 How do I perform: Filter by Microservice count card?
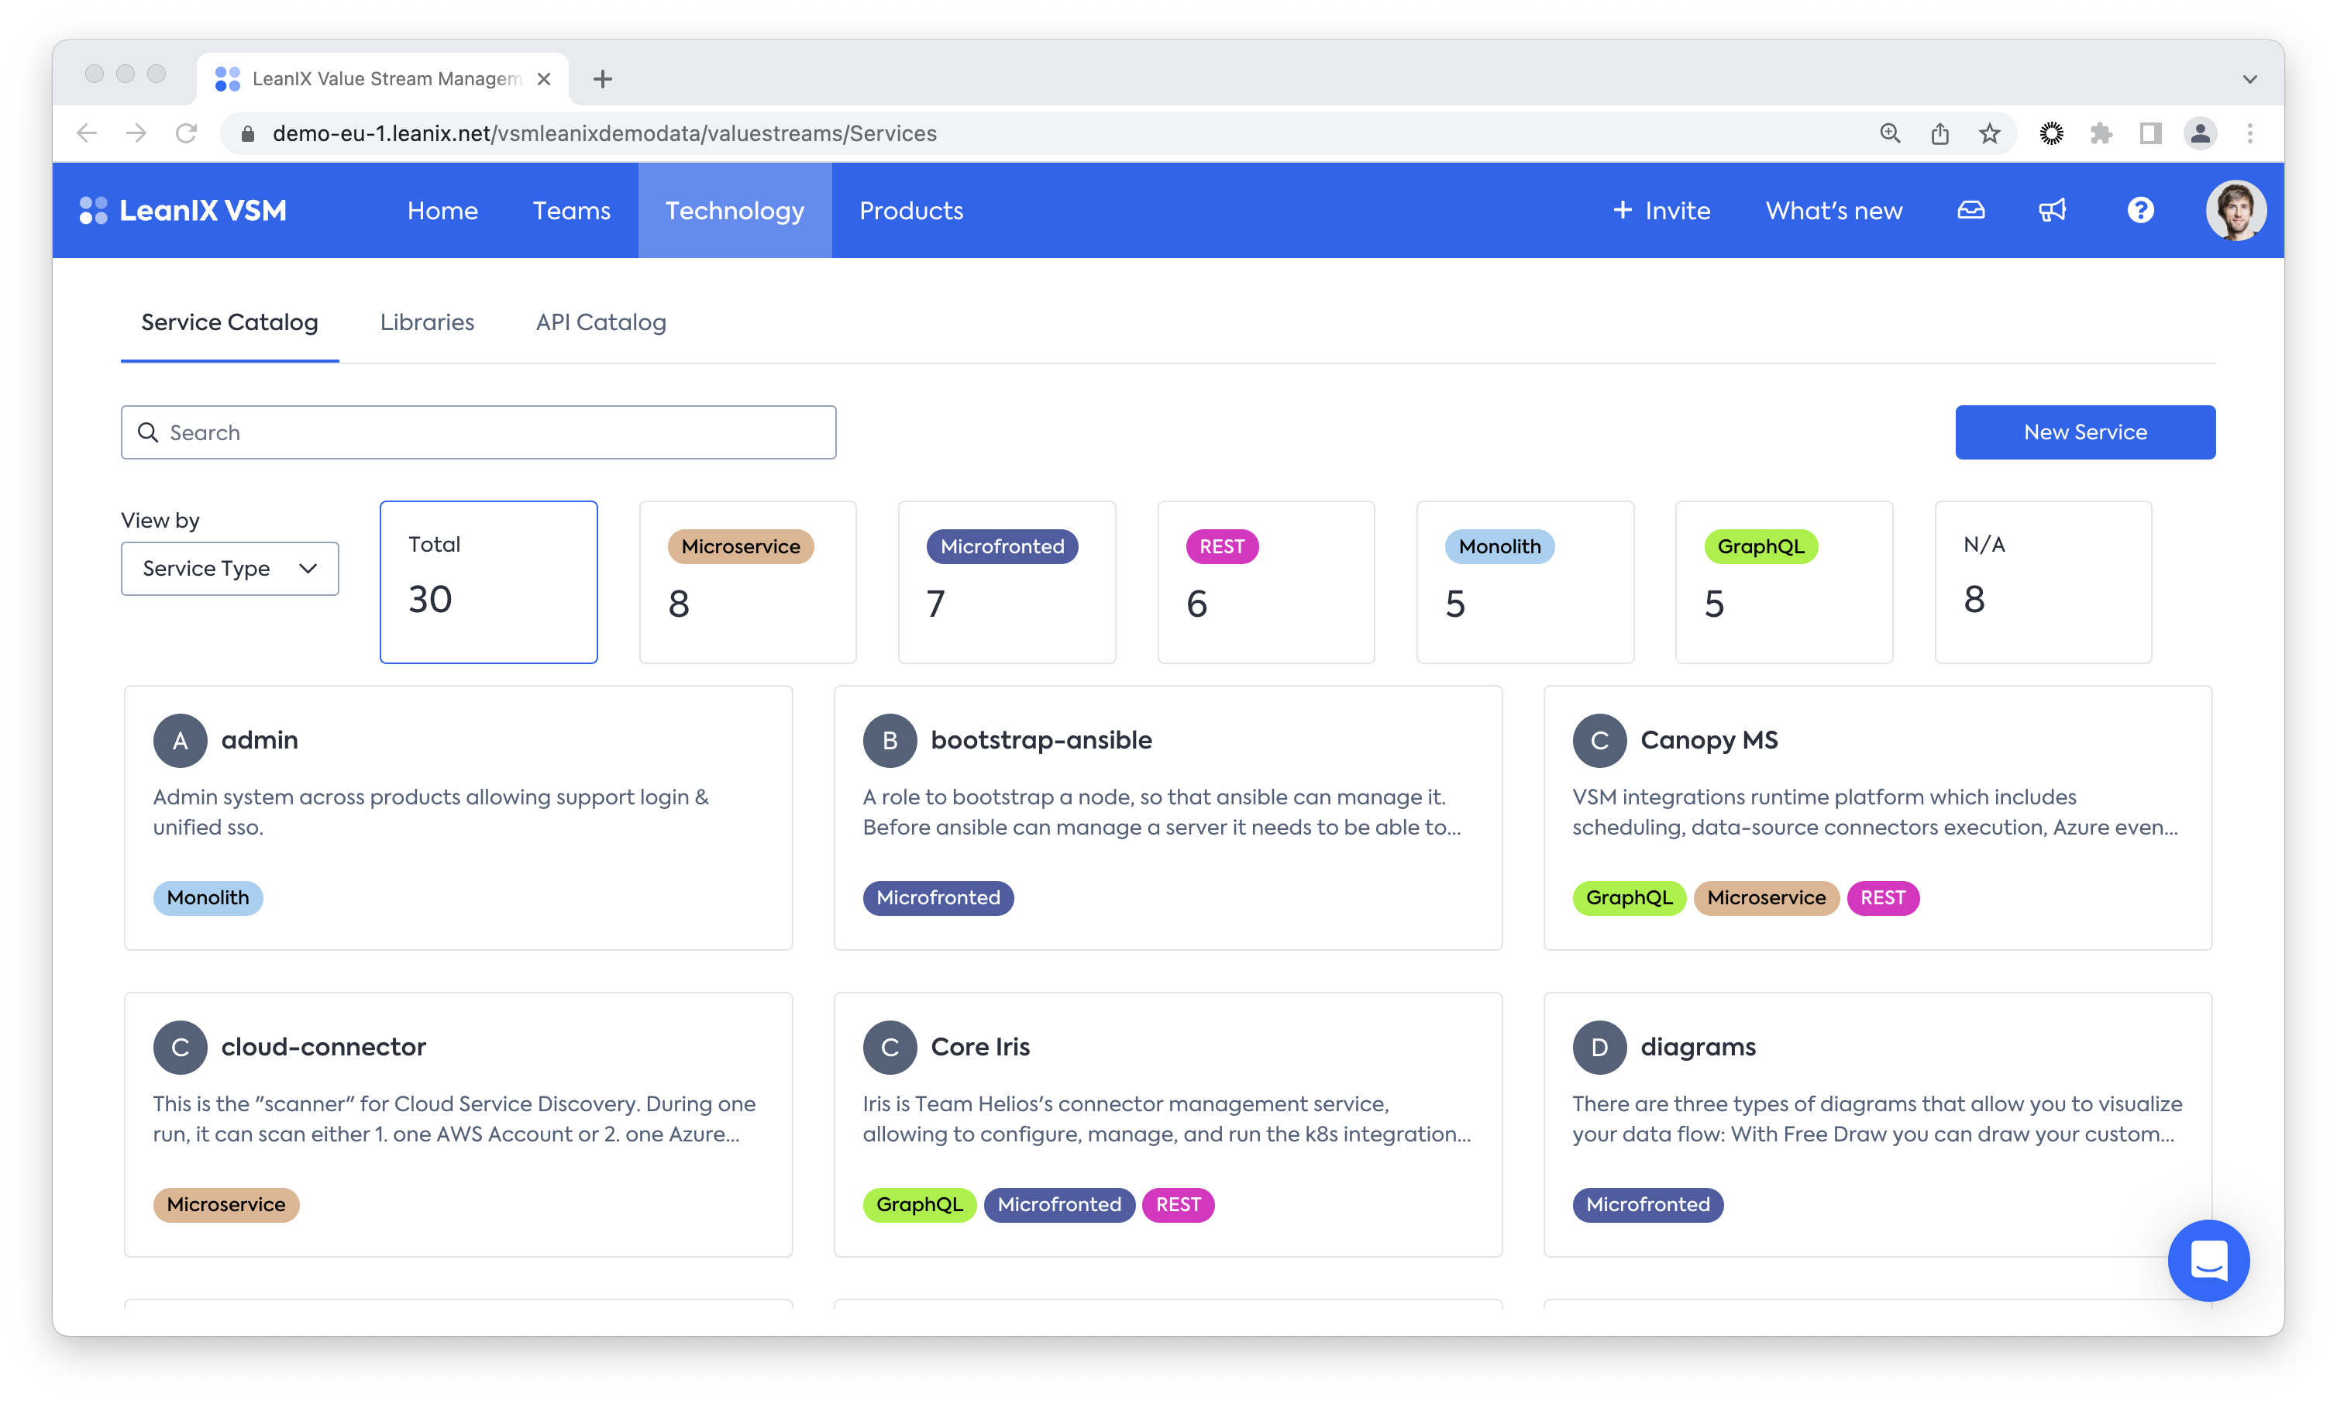tap(748, 581)
